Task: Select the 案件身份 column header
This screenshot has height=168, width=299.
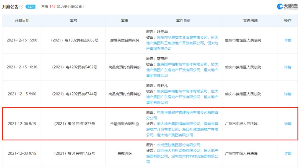Action: (x=183, y=20)
